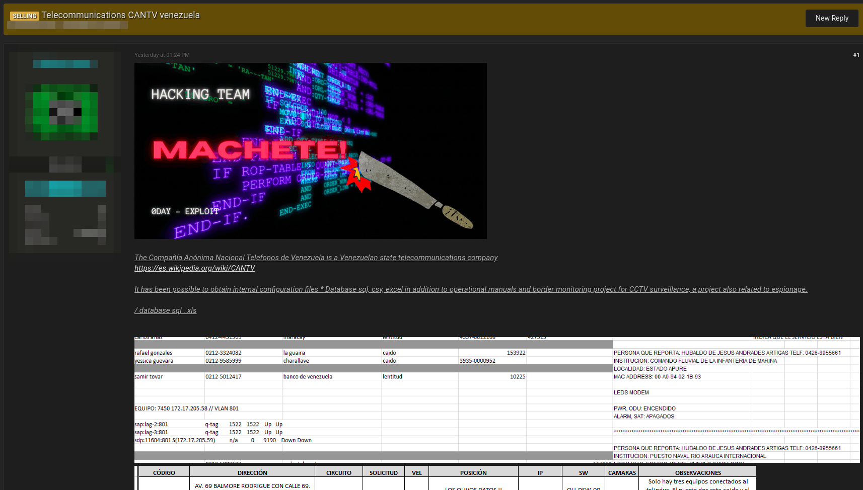Select the SELLING thread prefix tag
863x490 pixels.
(24, 16)
